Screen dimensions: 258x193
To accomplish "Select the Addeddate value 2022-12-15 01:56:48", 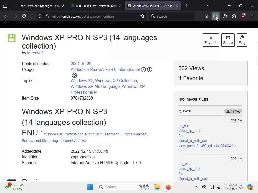I will (x=89, y=151).
